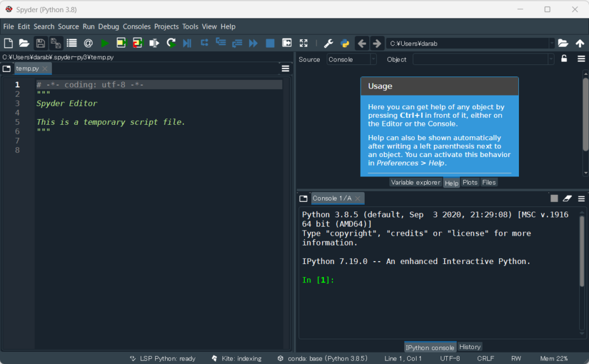The image size is (589, 364).
Task: Click the @ symbol finder icon
Action: coord(88,43)
